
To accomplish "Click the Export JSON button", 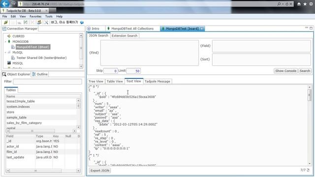I will point(100,171).
